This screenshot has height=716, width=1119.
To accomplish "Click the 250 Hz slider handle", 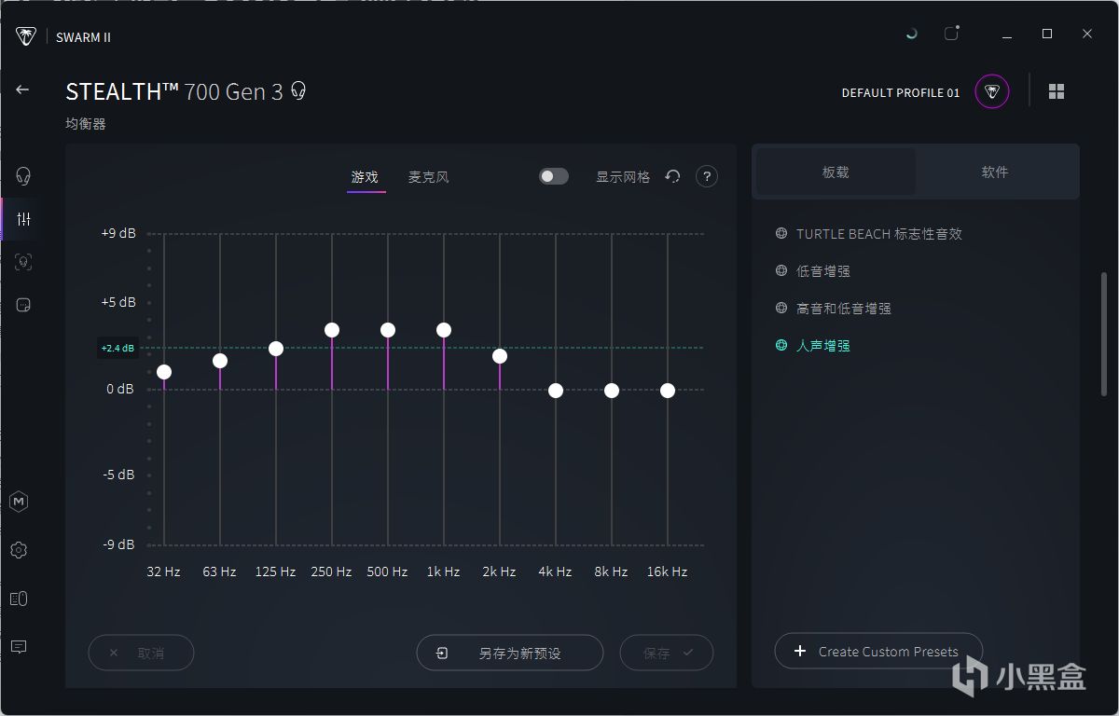I will tap(332, 330).
